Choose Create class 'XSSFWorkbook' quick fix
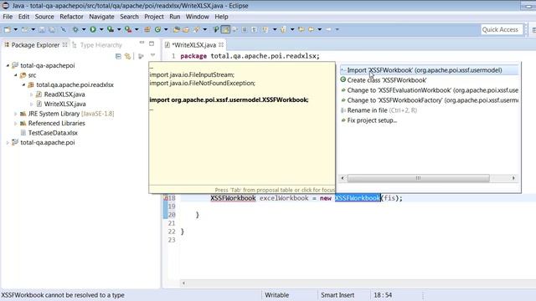Image resolution: width=536 pixels, height=301 pixels. coord(429,80)
